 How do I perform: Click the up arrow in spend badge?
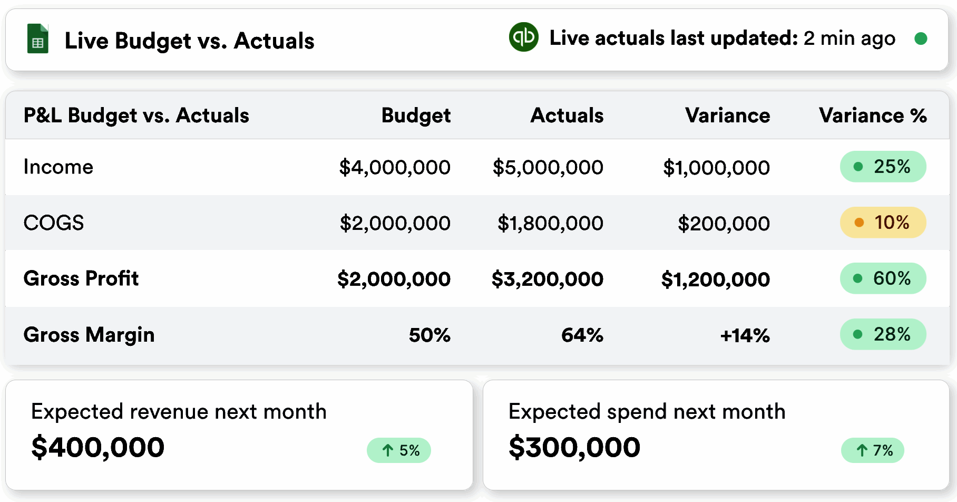[x=862, y=450]
